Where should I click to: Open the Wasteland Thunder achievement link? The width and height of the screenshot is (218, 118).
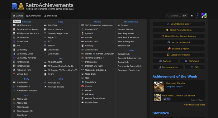175,83
